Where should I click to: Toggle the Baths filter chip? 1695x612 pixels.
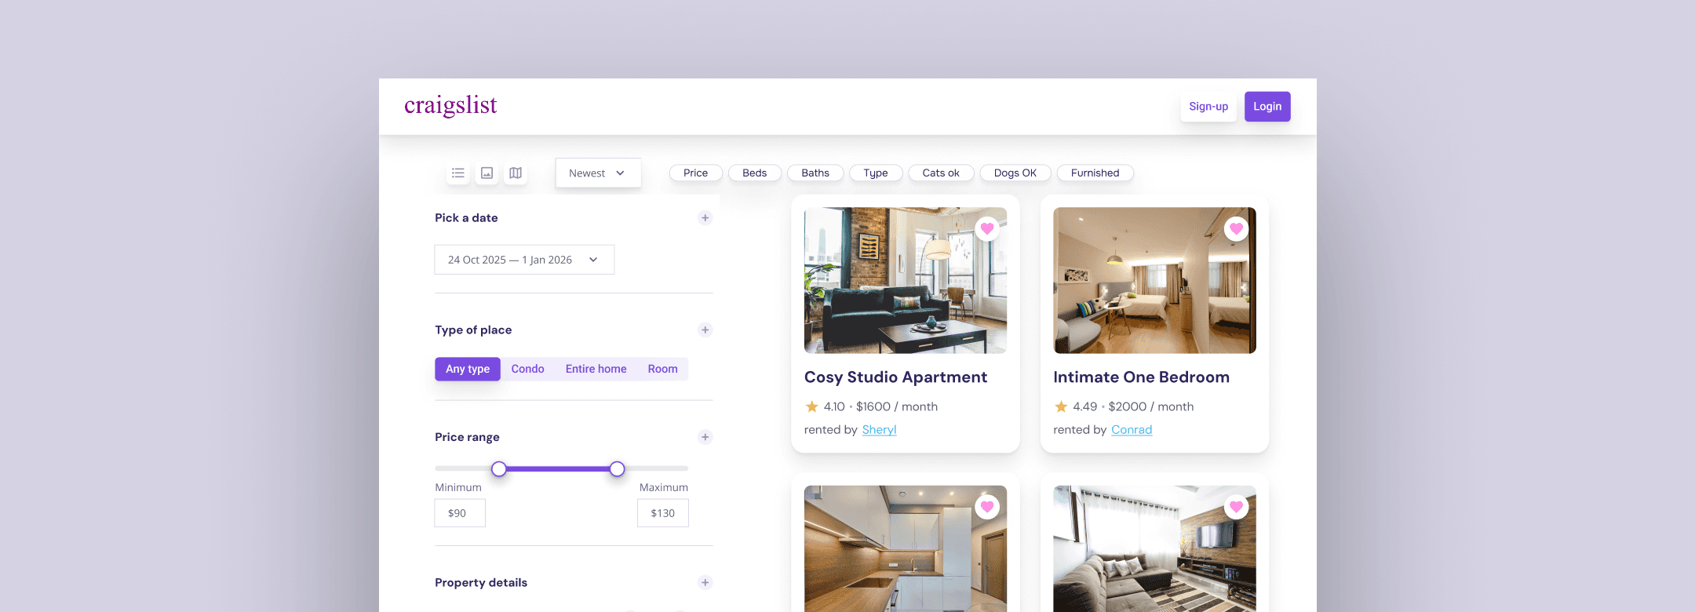(x=815, y=173)
